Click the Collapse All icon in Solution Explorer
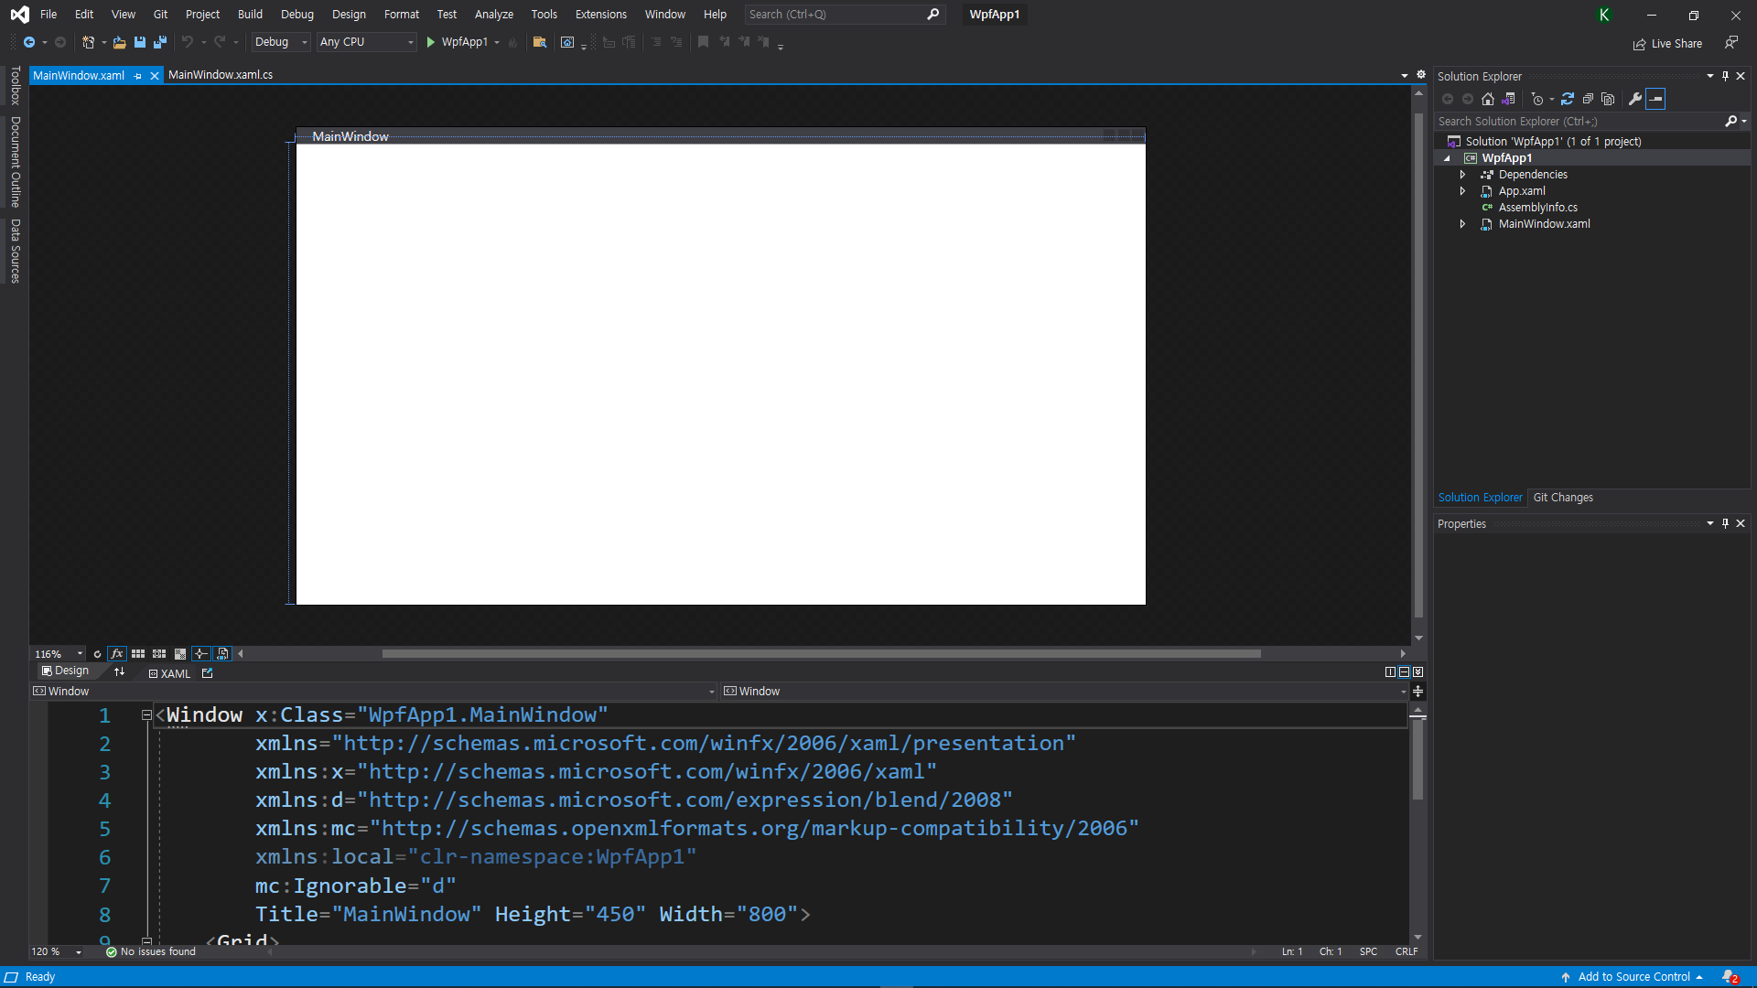 coord(1588,99)
